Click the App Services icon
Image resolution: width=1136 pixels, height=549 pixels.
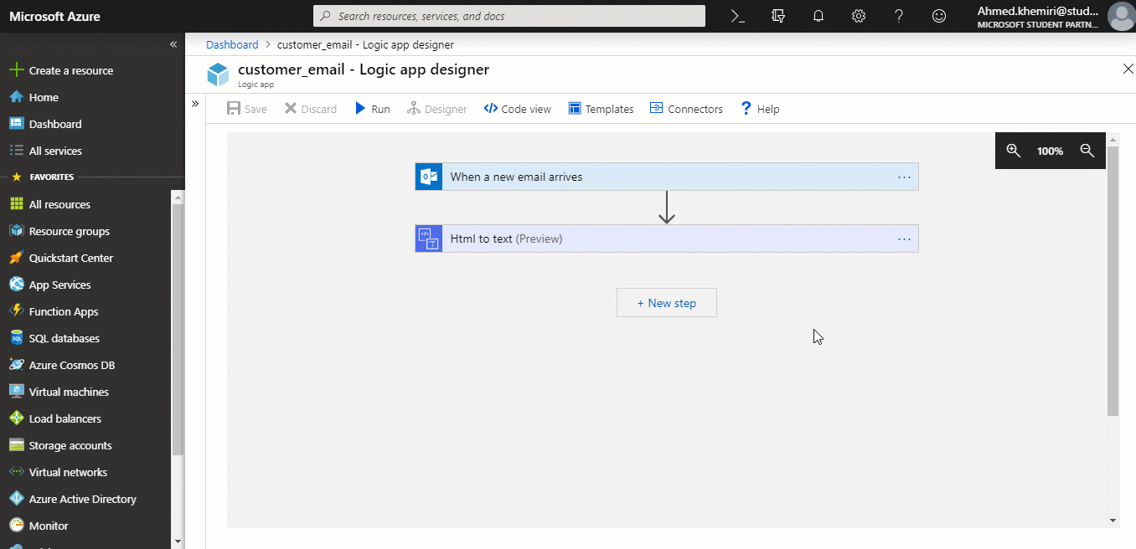16,285
